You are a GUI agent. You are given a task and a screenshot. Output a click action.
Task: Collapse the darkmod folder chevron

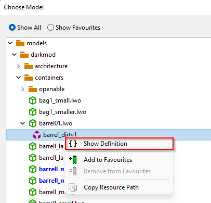[15, 55]
